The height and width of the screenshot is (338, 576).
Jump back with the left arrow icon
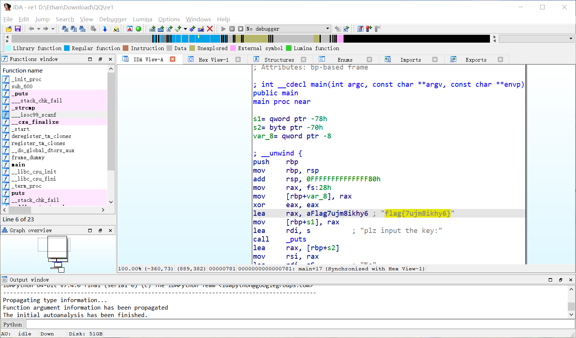(x=31, y=29)
